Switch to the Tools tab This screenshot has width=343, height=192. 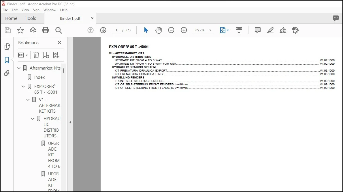click(31, 18)
